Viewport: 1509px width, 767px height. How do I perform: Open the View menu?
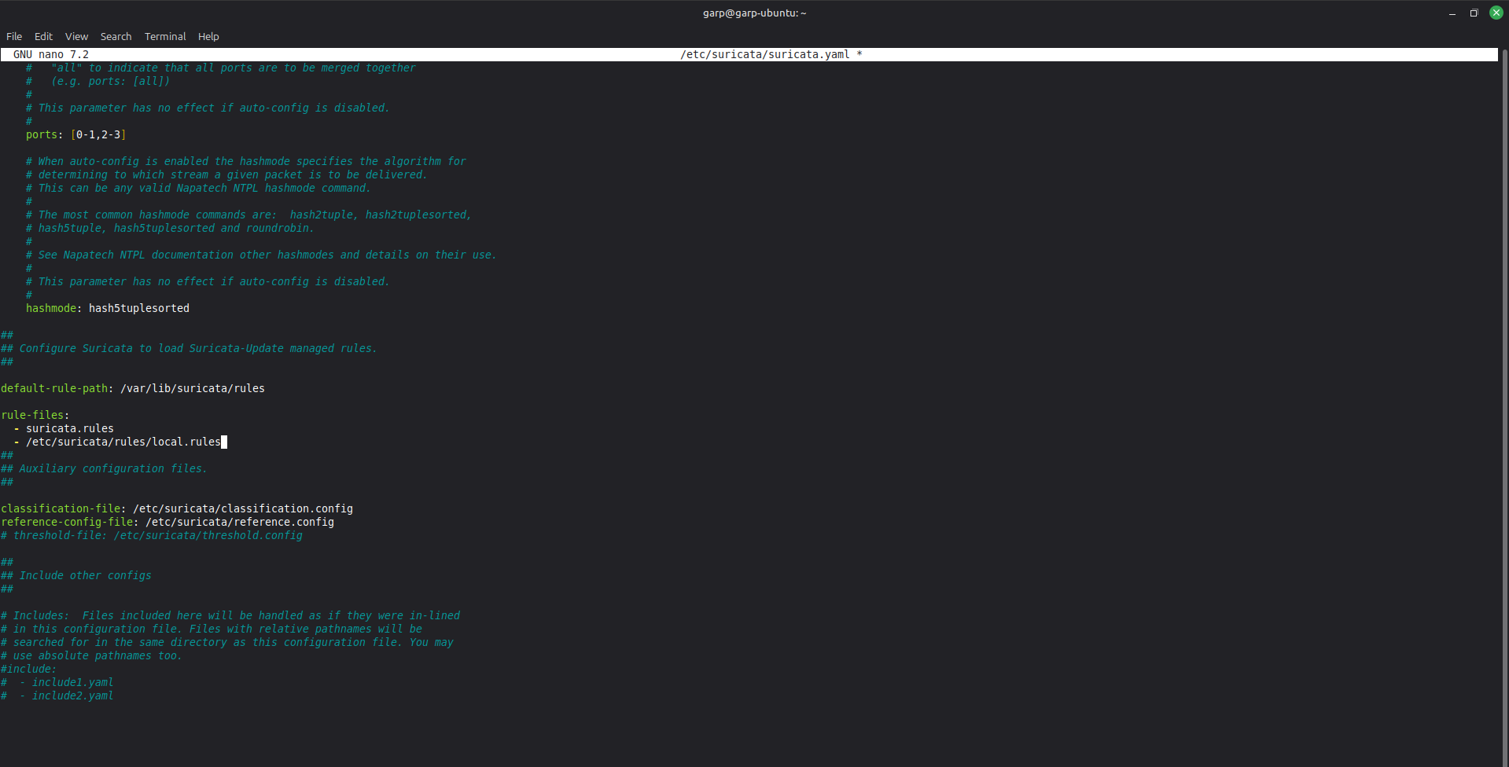[x=76, y=37]
